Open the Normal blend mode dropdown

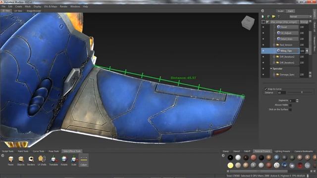click(x=301, y=16)
